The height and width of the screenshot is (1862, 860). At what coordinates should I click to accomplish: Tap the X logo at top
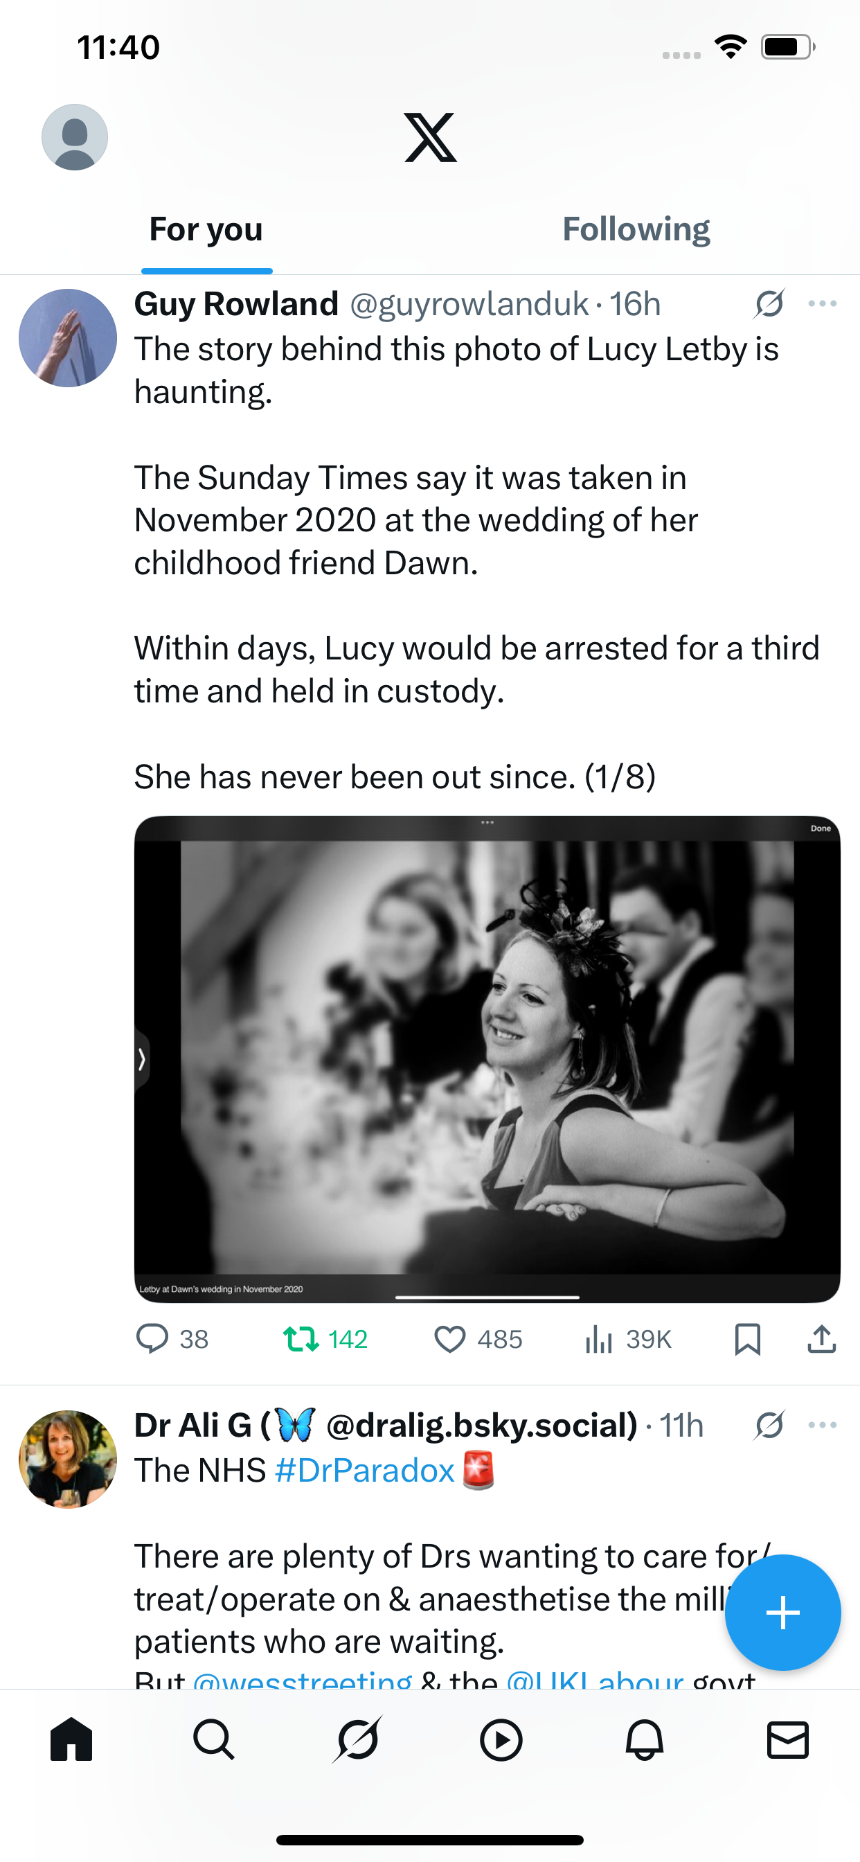pos(431,137)
